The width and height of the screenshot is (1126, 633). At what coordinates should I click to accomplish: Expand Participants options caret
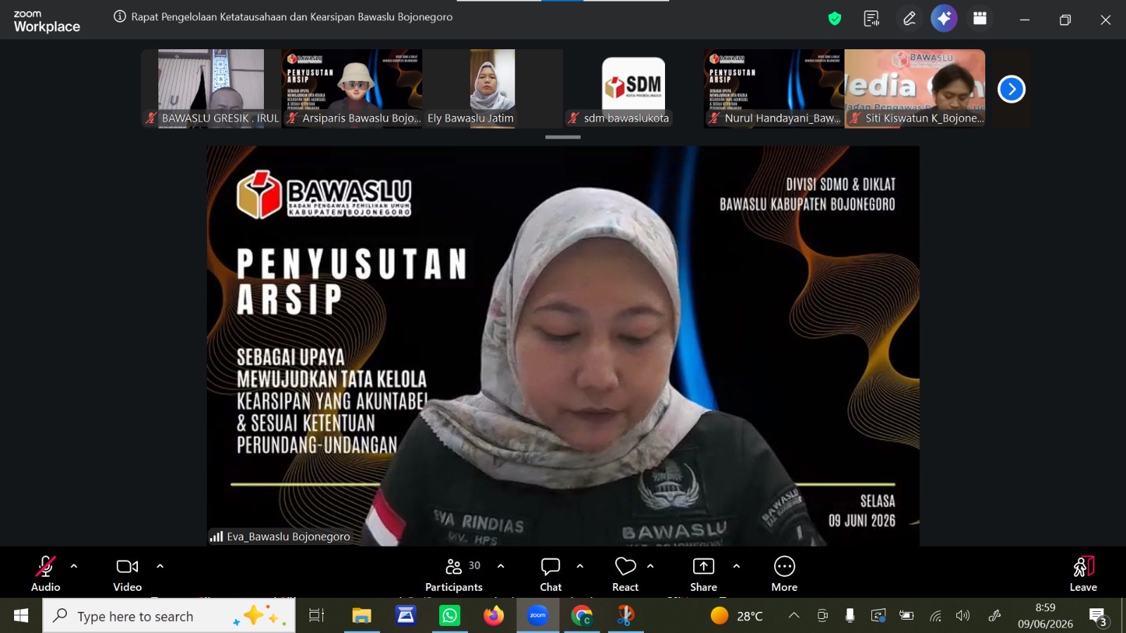[500, 566]
